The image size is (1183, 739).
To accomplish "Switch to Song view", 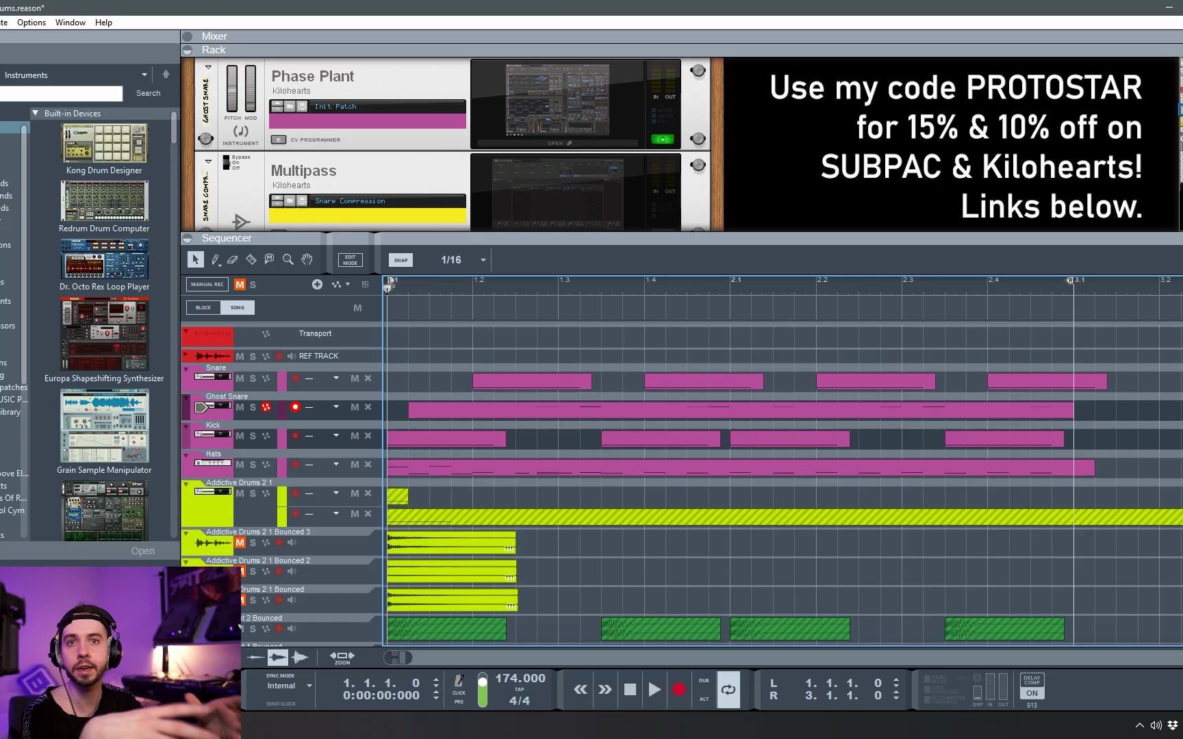I will coord(238,307).
